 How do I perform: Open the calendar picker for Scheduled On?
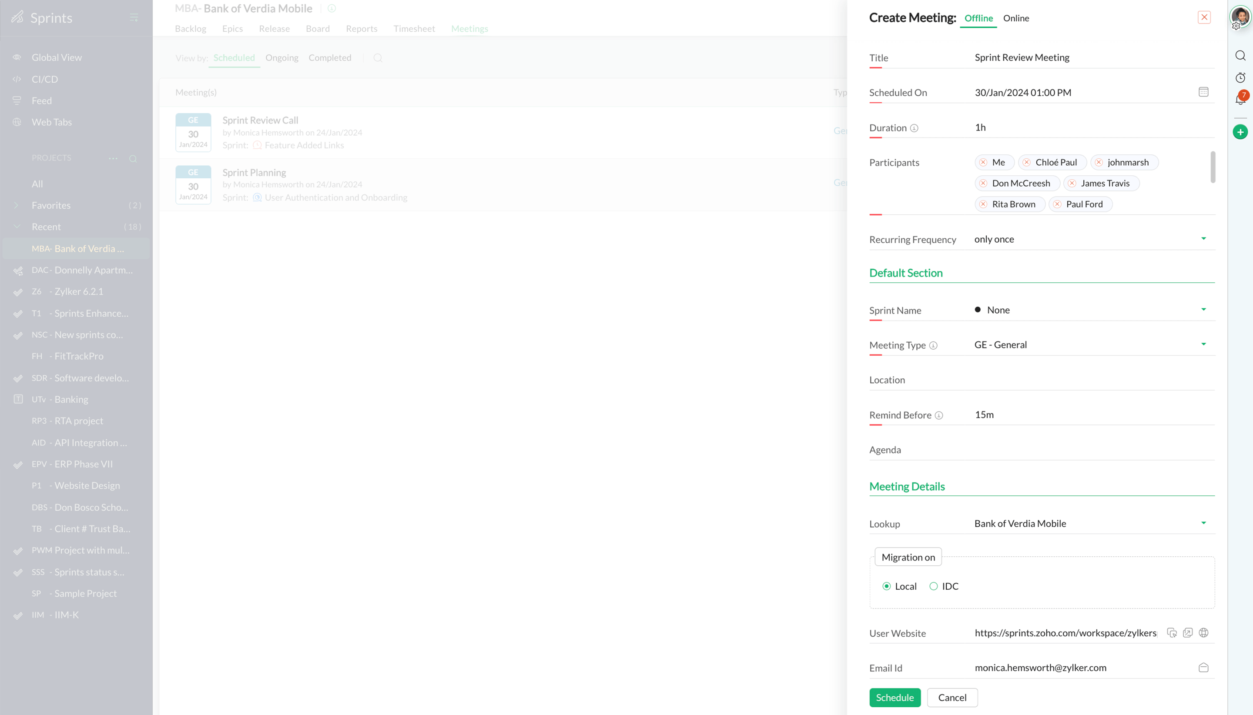pyautogui.click(x=1203, y=92)
